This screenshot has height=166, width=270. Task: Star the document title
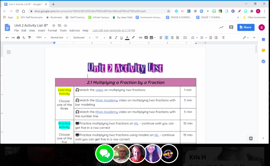54,25
